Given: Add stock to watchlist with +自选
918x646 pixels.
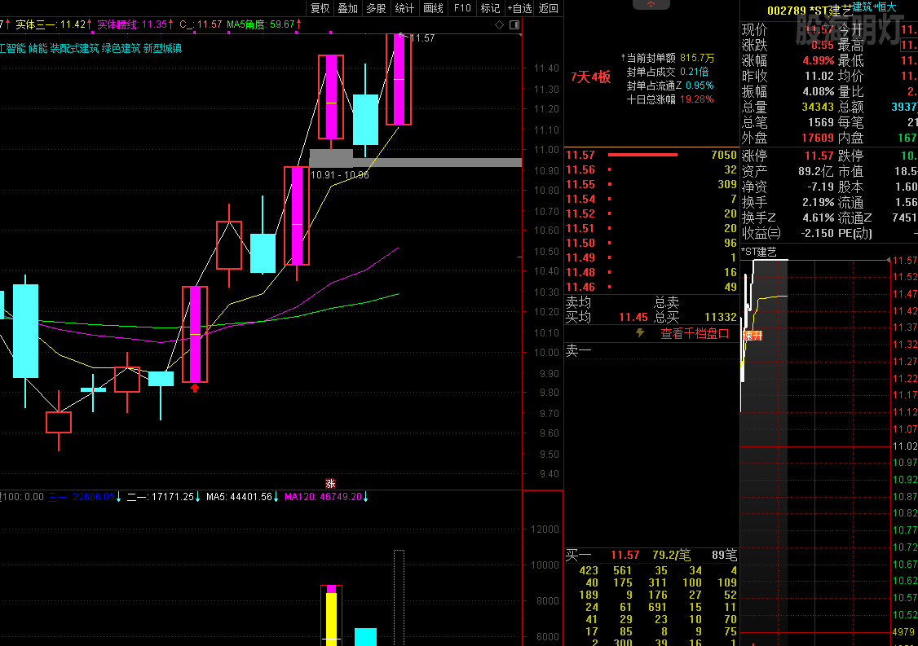Looking at the screenshot, I should click(x=519, y=8).
